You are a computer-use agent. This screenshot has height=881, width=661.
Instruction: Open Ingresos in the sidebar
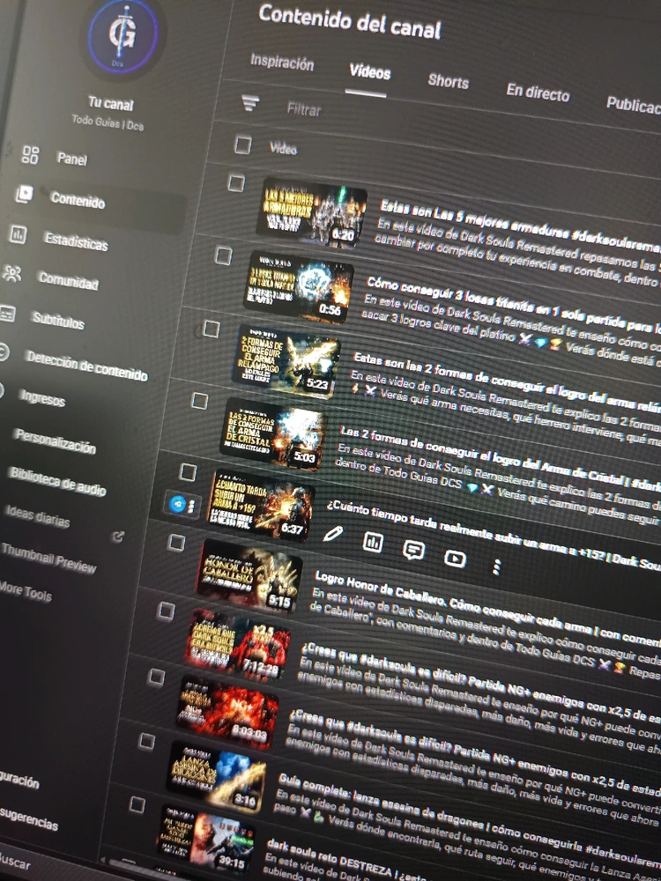tap(42, 398)
